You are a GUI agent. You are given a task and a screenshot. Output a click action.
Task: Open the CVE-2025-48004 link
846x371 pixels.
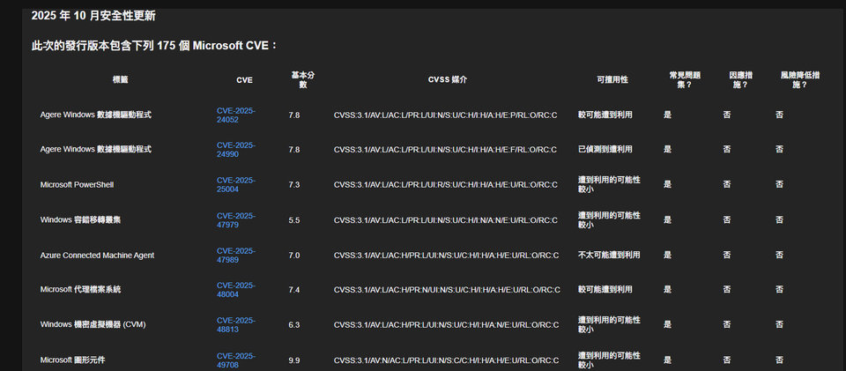point(235,289)
